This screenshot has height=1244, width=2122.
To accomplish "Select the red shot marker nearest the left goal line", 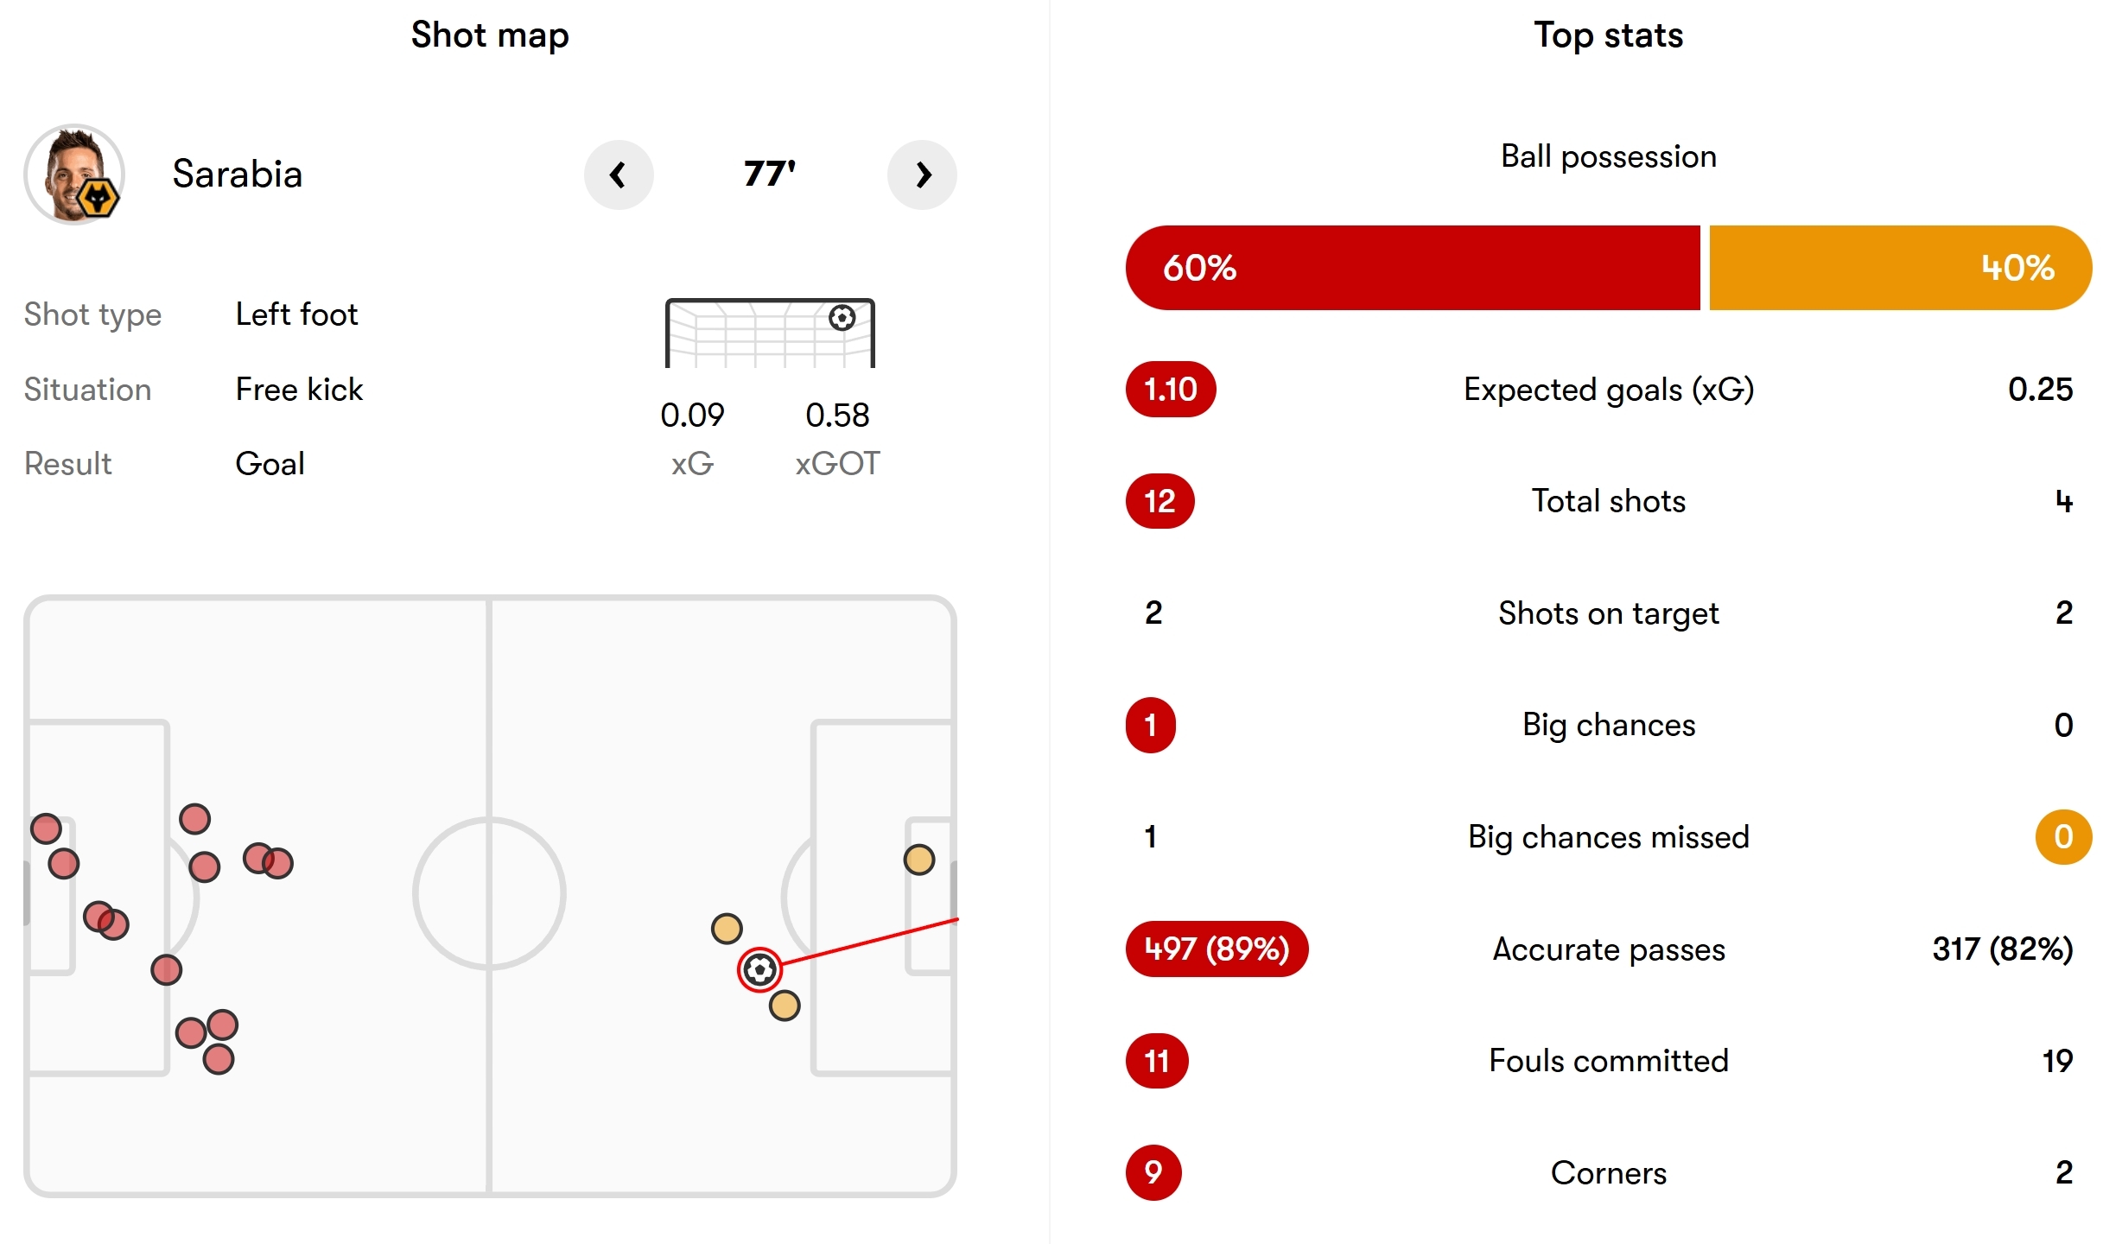I will (46, 828).
